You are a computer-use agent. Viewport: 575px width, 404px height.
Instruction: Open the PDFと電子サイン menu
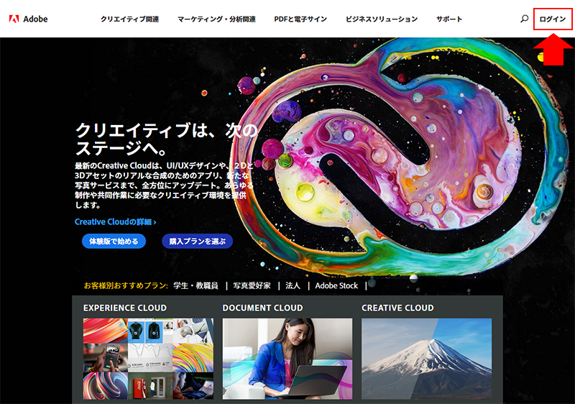(300, 19)
